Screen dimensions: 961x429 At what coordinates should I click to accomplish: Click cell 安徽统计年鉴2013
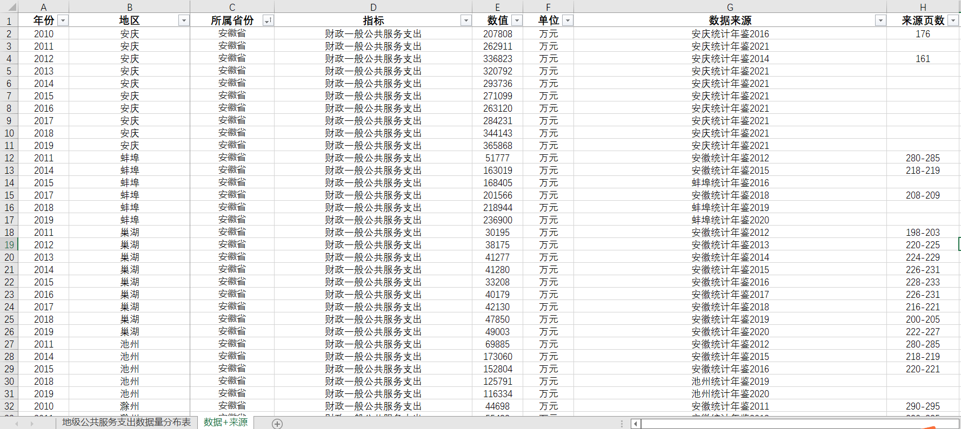tap(730, 245)
